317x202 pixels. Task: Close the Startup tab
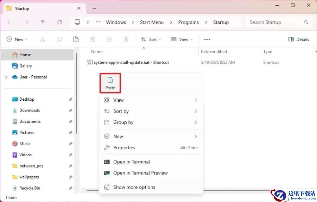pyautogui.click(x=79, y=8)
